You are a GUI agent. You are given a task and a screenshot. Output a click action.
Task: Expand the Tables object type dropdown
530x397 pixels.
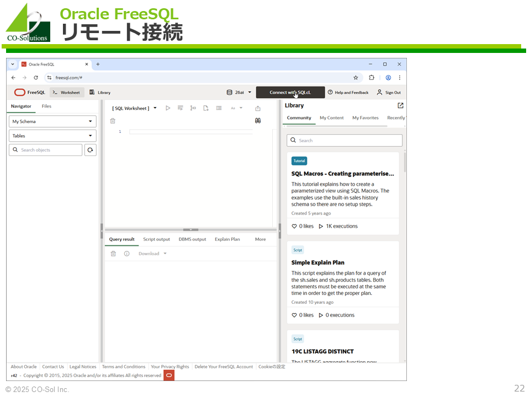coord(52,136)
